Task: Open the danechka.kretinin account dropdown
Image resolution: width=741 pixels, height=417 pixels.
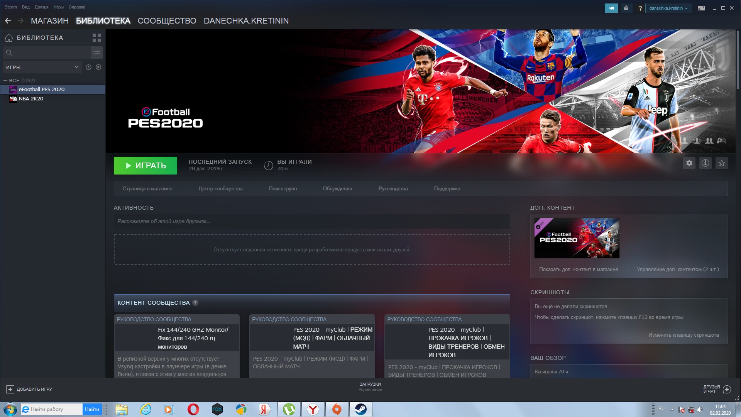Action: pyautogui.click(x=668, y=8)
